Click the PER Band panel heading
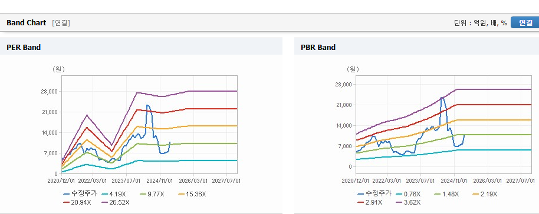Screen dimensions: 539x214 pos(24,47)
